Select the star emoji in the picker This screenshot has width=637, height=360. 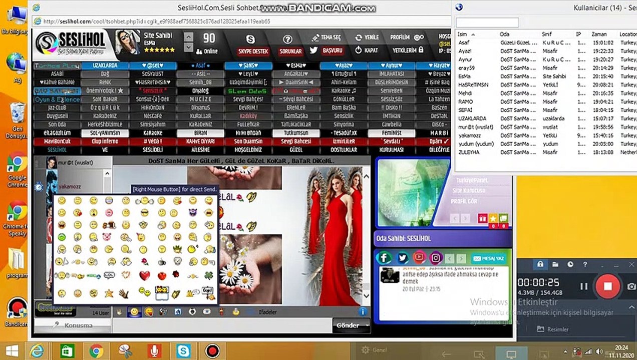pos(109,293)
